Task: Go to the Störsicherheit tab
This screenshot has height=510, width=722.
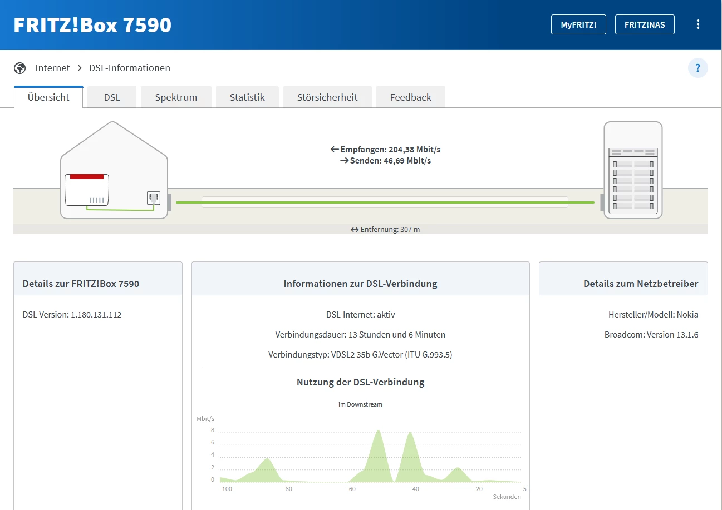Action: coord(327,97)
